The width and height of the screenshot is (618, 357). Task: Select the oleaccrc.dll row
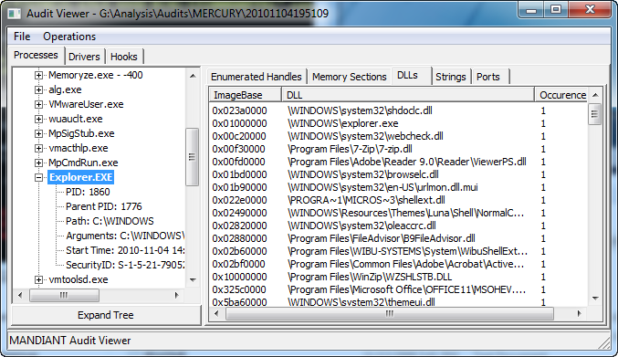point(398,226)
